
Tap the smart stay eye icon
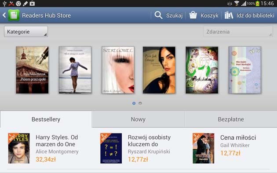pos(230,4)
